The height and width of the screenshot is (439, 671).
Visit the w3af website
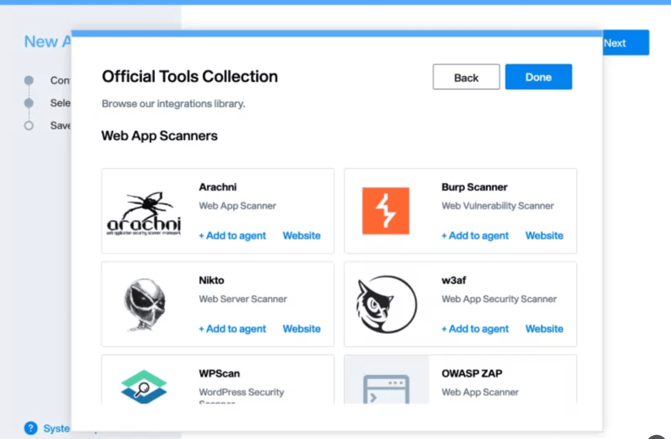coord(544,329)
